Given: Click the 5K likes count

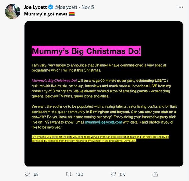Looking at the screenshot, I should tap(123, 174).
